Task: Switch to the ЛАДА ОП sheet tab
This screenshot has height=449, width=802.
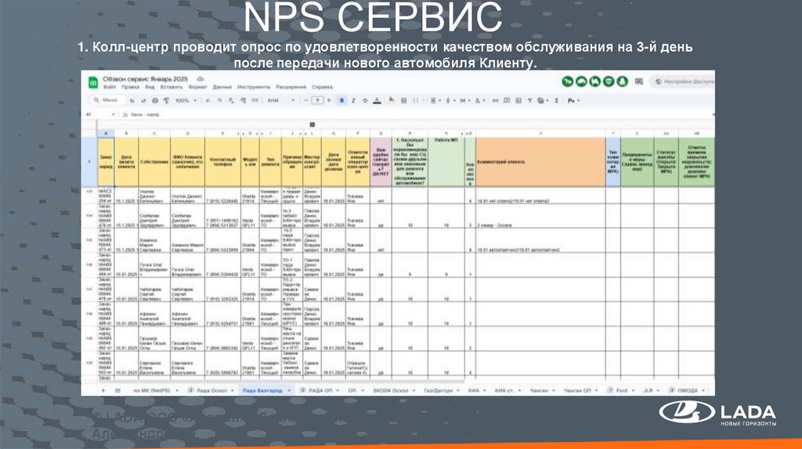Action: pos(320,390)
